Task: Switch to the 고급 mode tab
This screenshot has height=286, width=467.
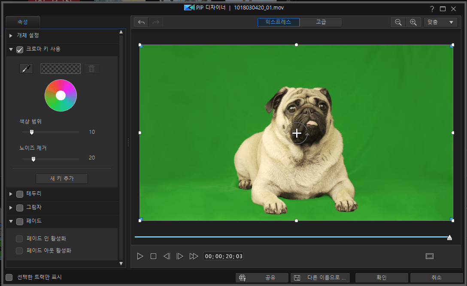Action: (x=321, y=22)
